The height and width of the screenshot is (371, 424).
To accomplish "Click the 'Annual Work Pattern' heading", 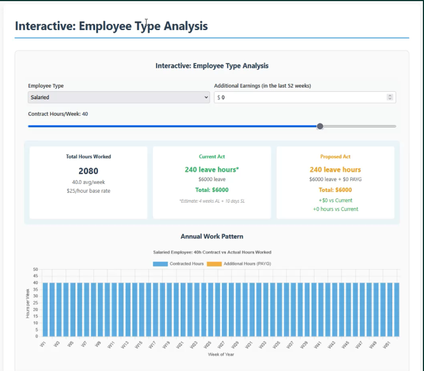I will click(212, 237).
